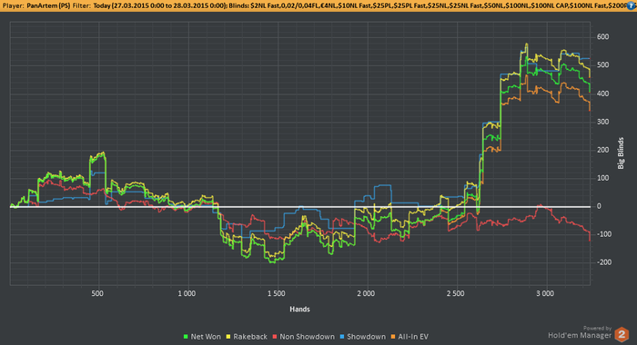Select the green Net Won legend marker
This screenshot has height=345, width=637.
pyautogui.click(x=186, y=337)
